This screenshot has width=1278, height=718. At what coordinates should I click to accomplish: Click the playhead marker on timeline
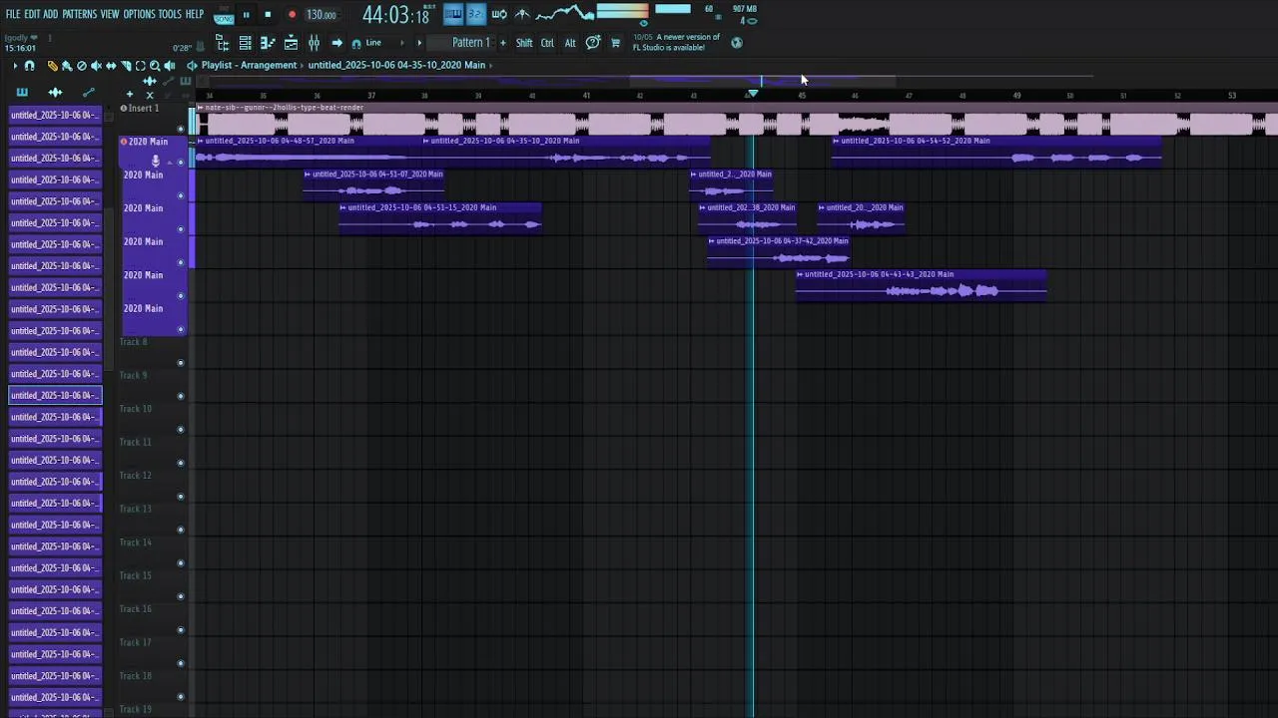coord(753,94)
